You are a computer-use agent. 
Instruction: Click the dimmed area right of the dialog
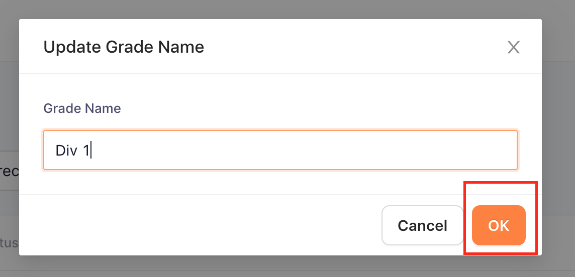(558, 138)
